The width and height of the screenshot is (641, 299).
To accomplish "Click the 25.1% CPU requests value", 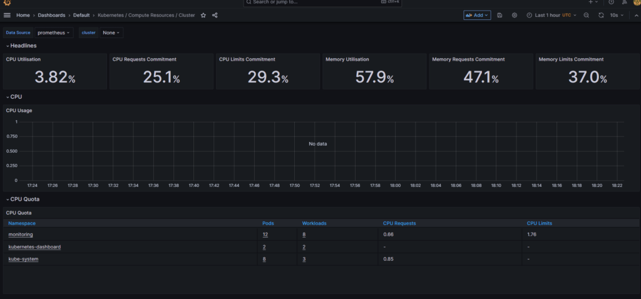I will [162, 77].
